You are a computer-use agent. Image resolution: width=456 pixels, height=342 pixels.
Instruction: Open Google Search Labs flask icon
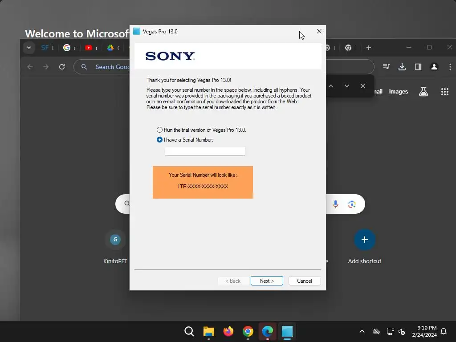(x=423, y=92)
